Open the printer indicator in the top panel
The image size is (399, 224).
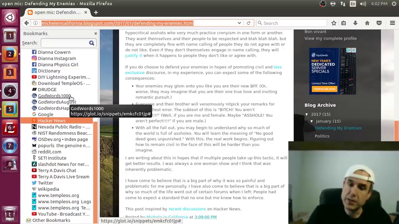click(333, 4)
